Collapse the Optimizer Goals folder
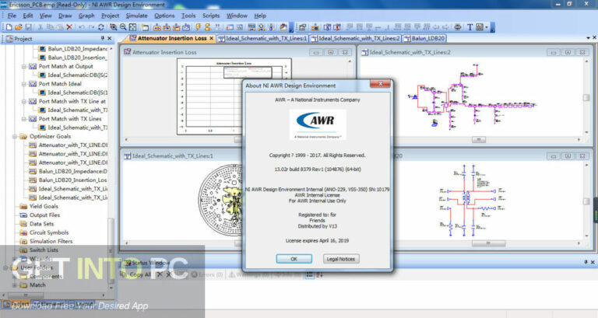This screenshot has width=598, height=318. tap(15, 136)
